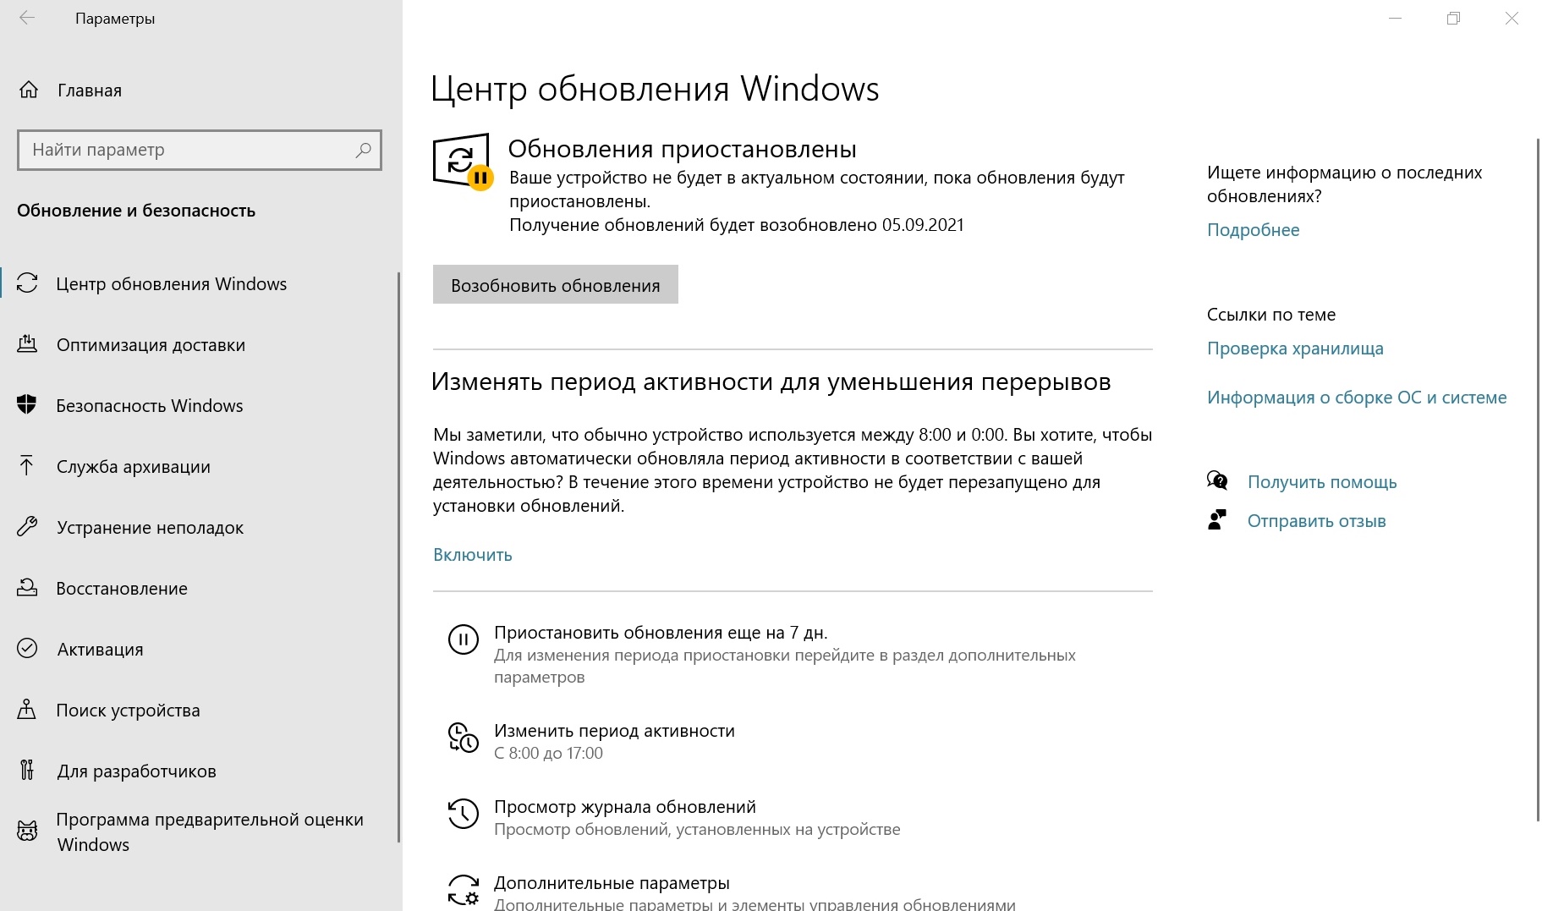Click the Оптимизация доставки icon
The image size is (1542, 911).
[27, 344]
